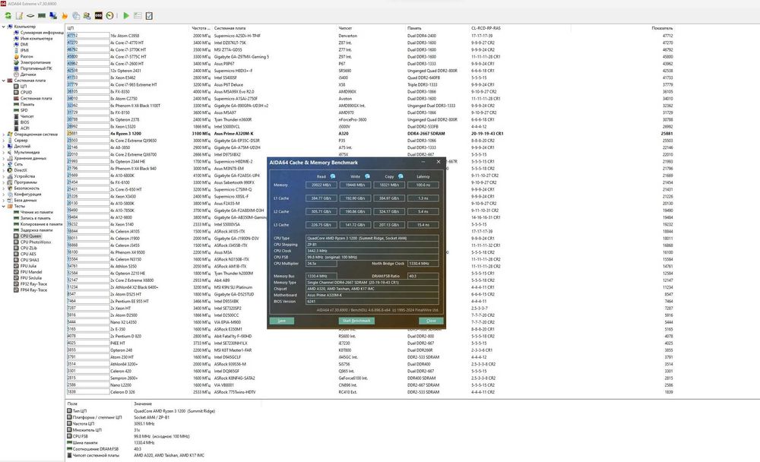The width and height of the screenshot is (760, 462).
Task: Click the Шина памяти field row
Action: click(x=112, y=442)
